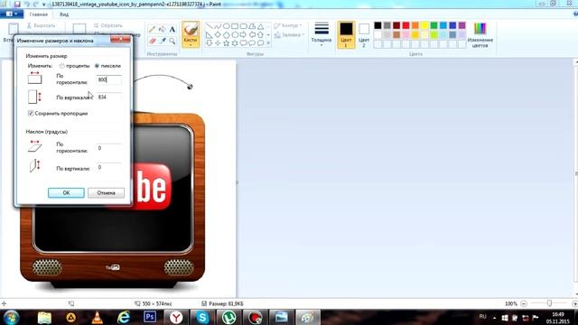Select the пиксели radio button
This screenshot has height=325, width=578.
[97, 66]
